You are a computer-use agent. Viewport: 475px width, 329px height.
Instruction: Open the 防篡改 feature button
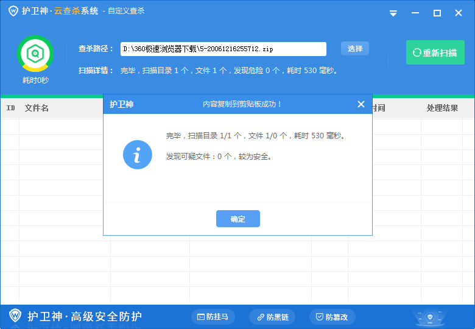click(332, 317)
